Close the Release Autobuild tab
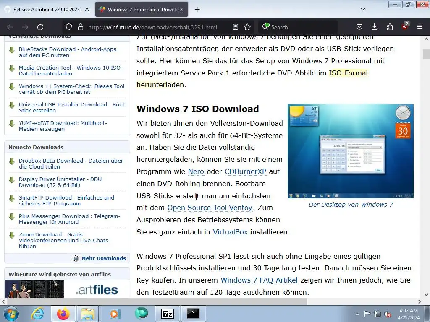This screenshot has width=430, height=322. point(87,10)
